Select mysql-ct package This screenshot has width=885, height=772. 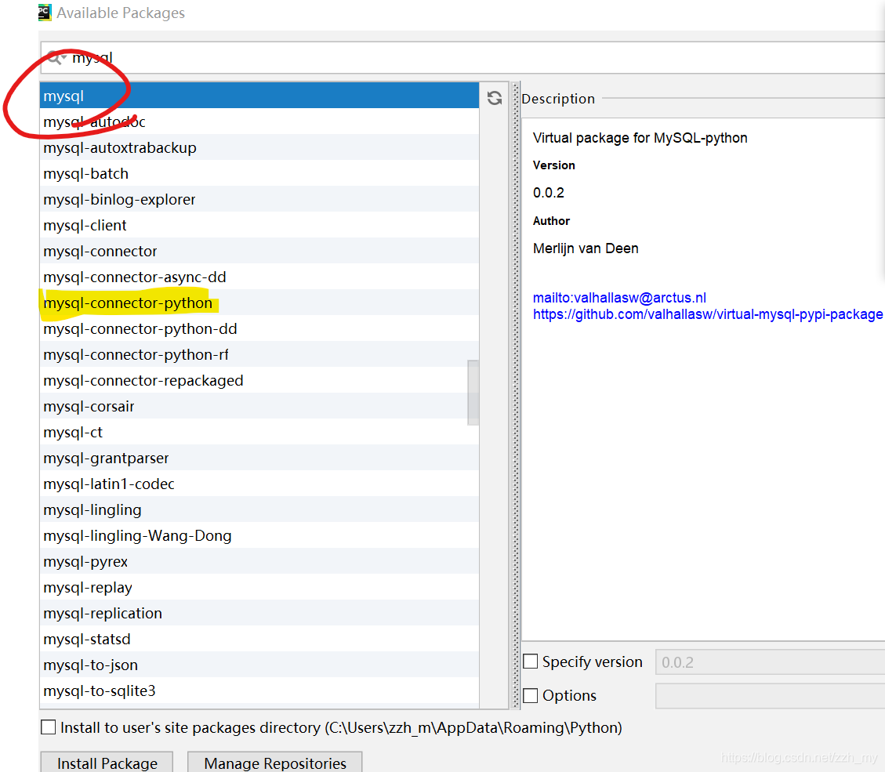click(x=259, y=433)
